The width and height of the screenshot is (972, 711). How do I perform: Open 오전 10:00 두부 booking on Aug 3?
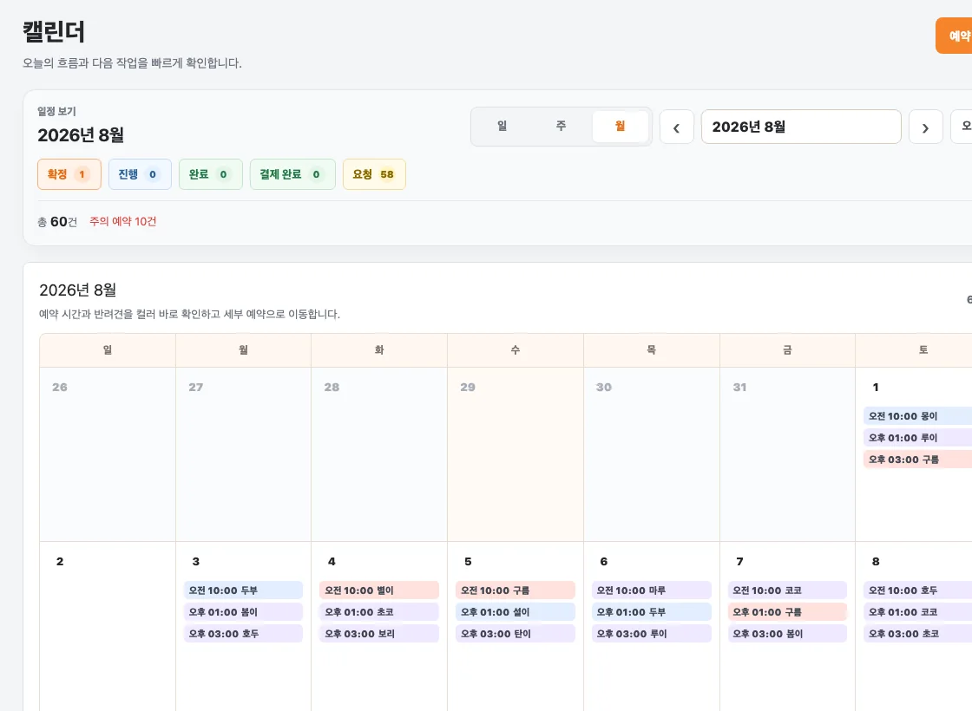click(243, 590)
